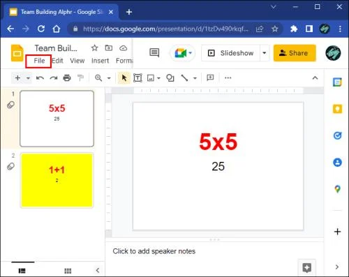Collapse the slide filmstrip panel
This screenshot has width=349, height=277.
coord(98,270)
